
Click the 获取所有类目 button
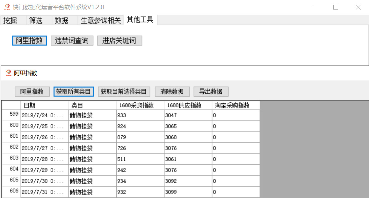pyautogui.click(x=74, y=92)
